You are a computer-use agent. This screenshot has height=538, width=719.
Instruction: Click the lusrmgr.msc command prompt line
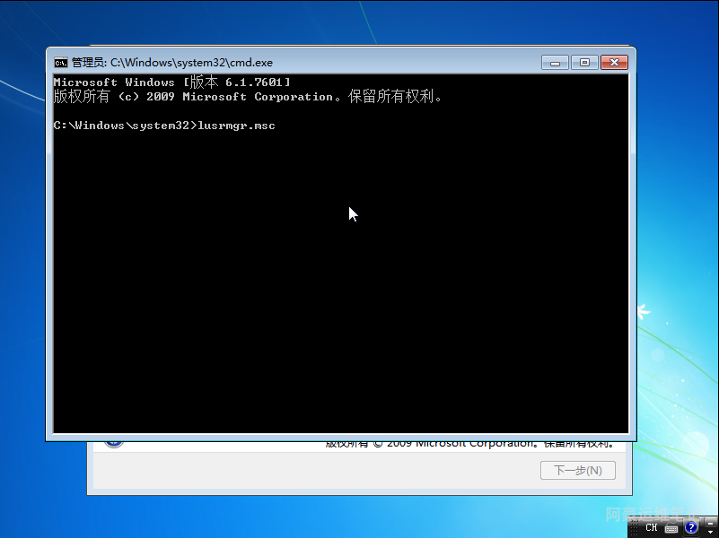[163, 126]
